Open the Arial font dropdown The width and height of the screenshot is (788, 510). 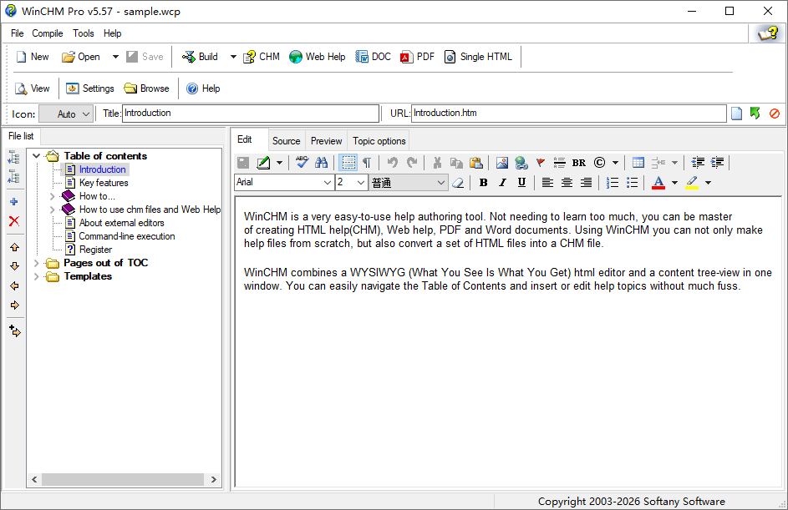[328, 183]
